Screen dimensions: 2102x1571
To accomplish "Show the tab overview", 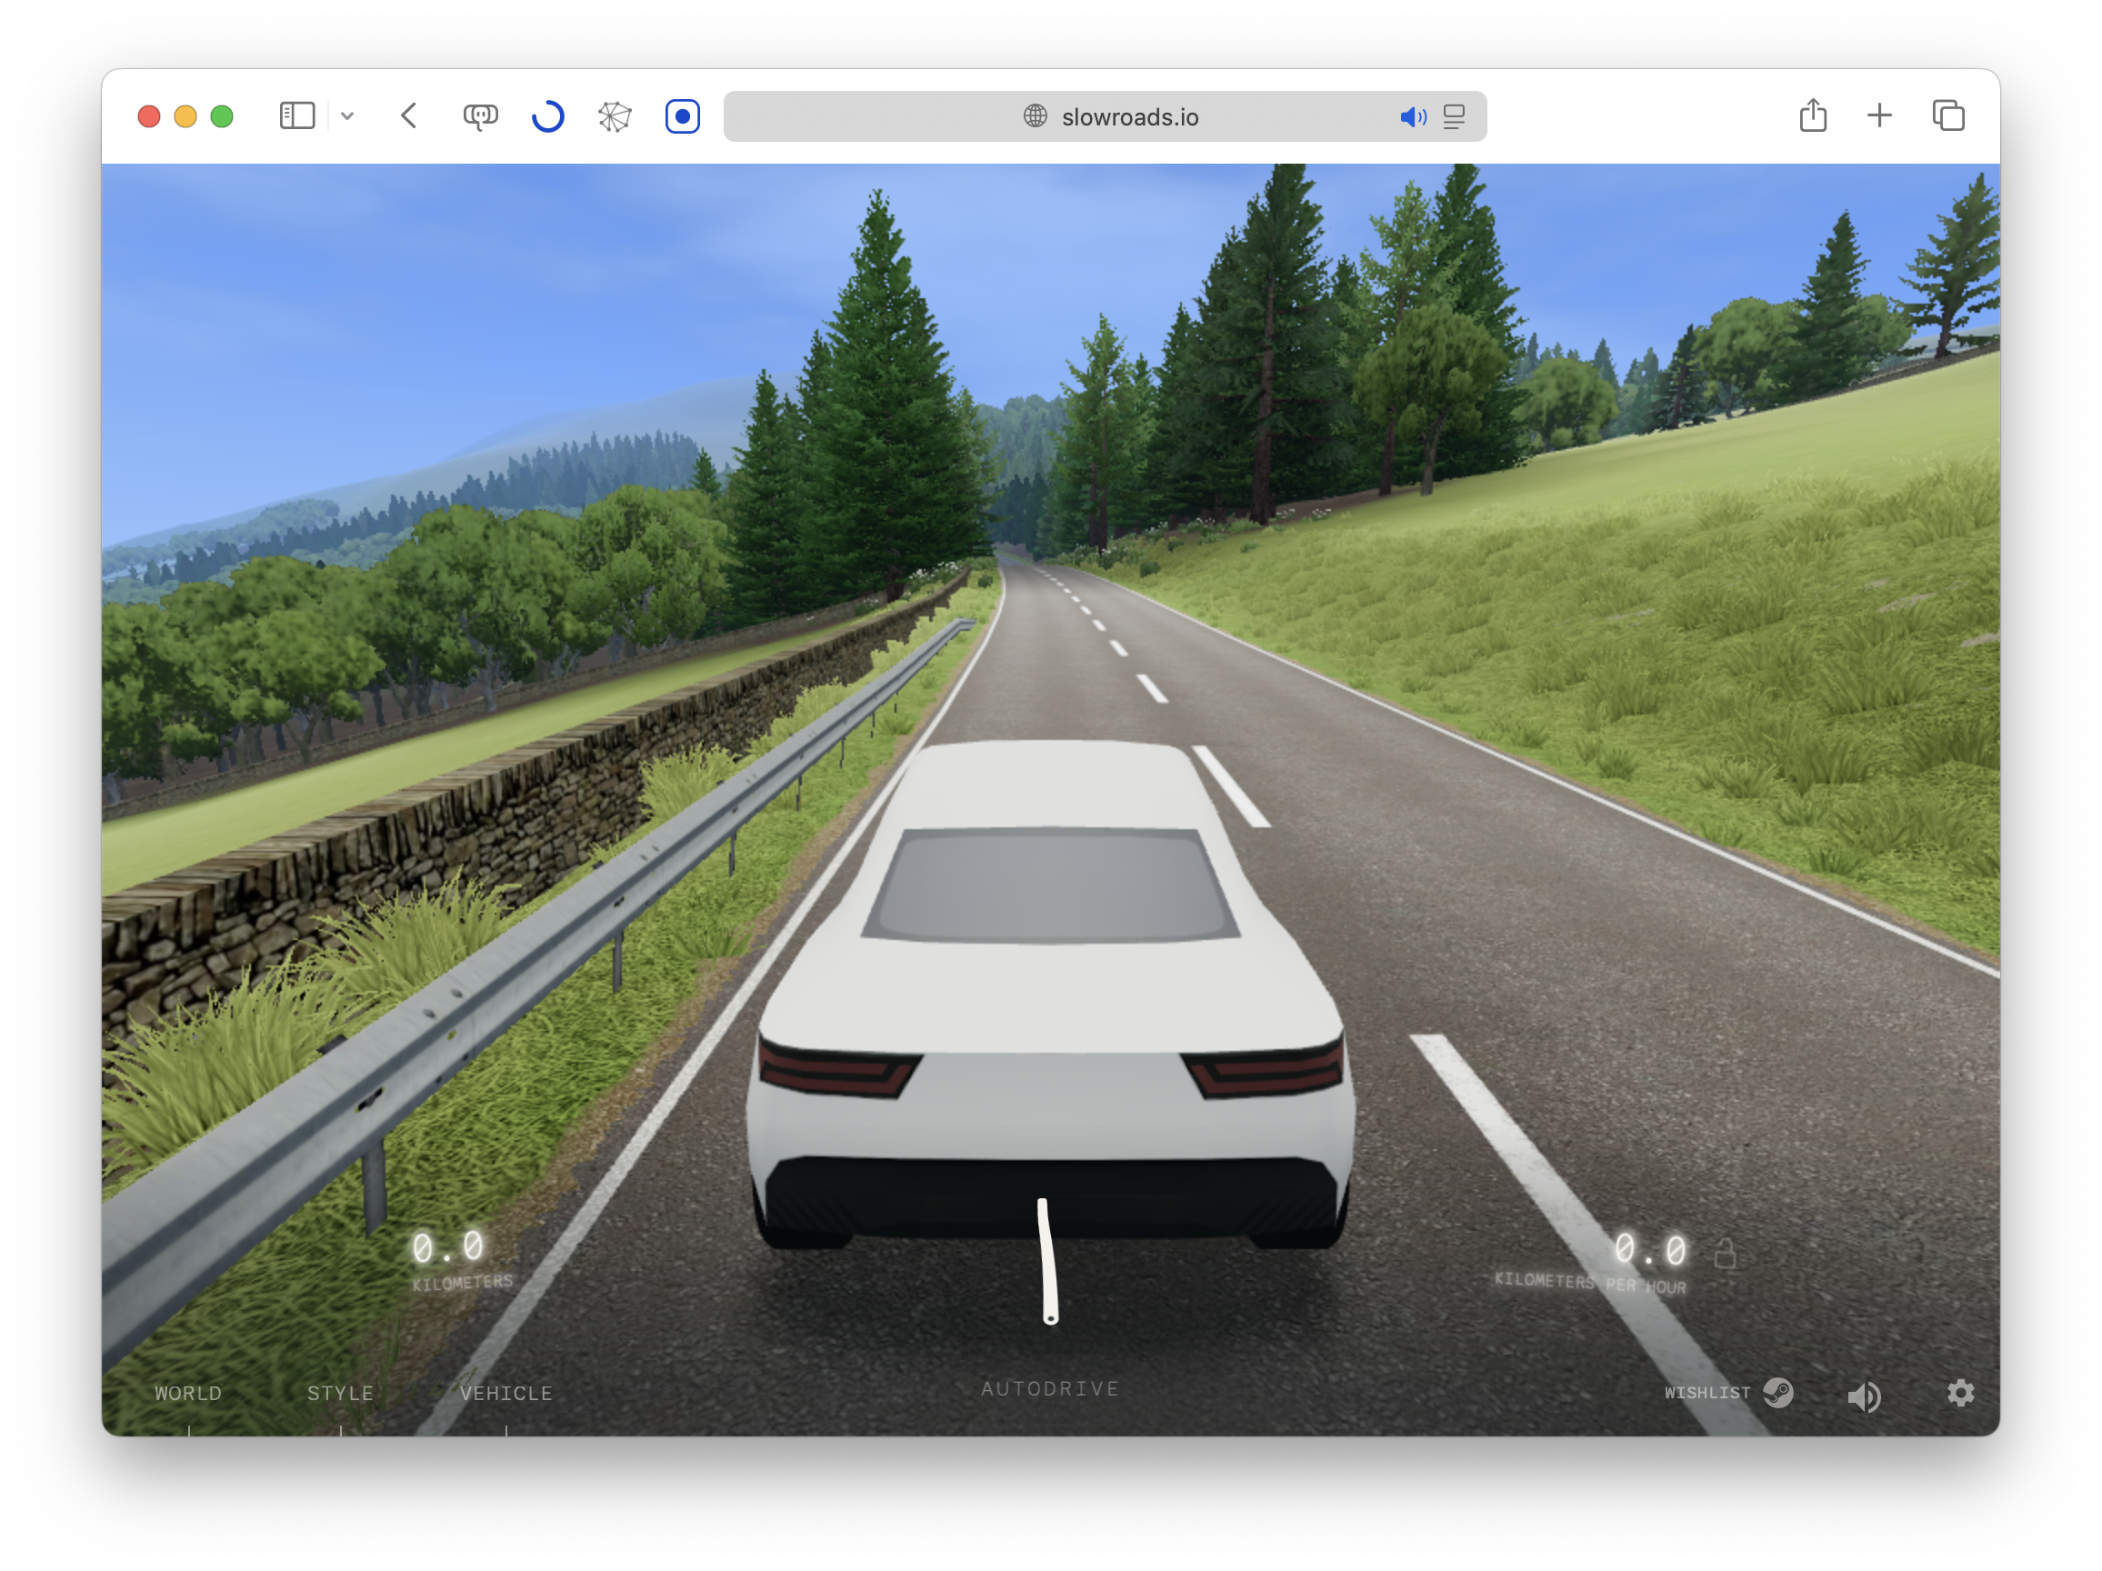I will click(x=1947, y=116).
